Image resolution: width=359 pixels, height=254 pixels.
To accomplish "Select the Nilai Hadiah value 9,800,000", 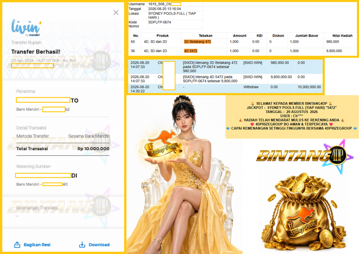I will (x=334, y=51).
